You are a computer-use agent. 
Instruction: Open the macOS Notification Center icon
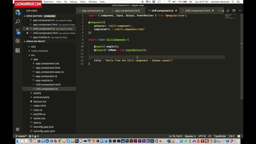(238, 2)
